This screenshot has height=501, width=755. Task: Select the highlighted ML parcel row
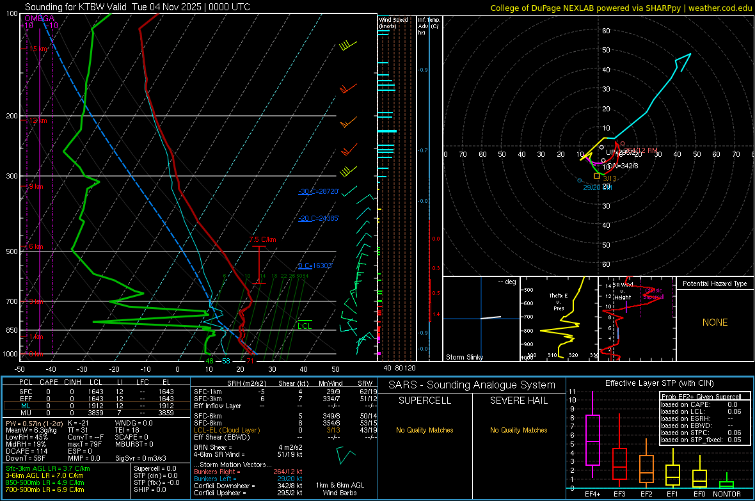[97, 406]
